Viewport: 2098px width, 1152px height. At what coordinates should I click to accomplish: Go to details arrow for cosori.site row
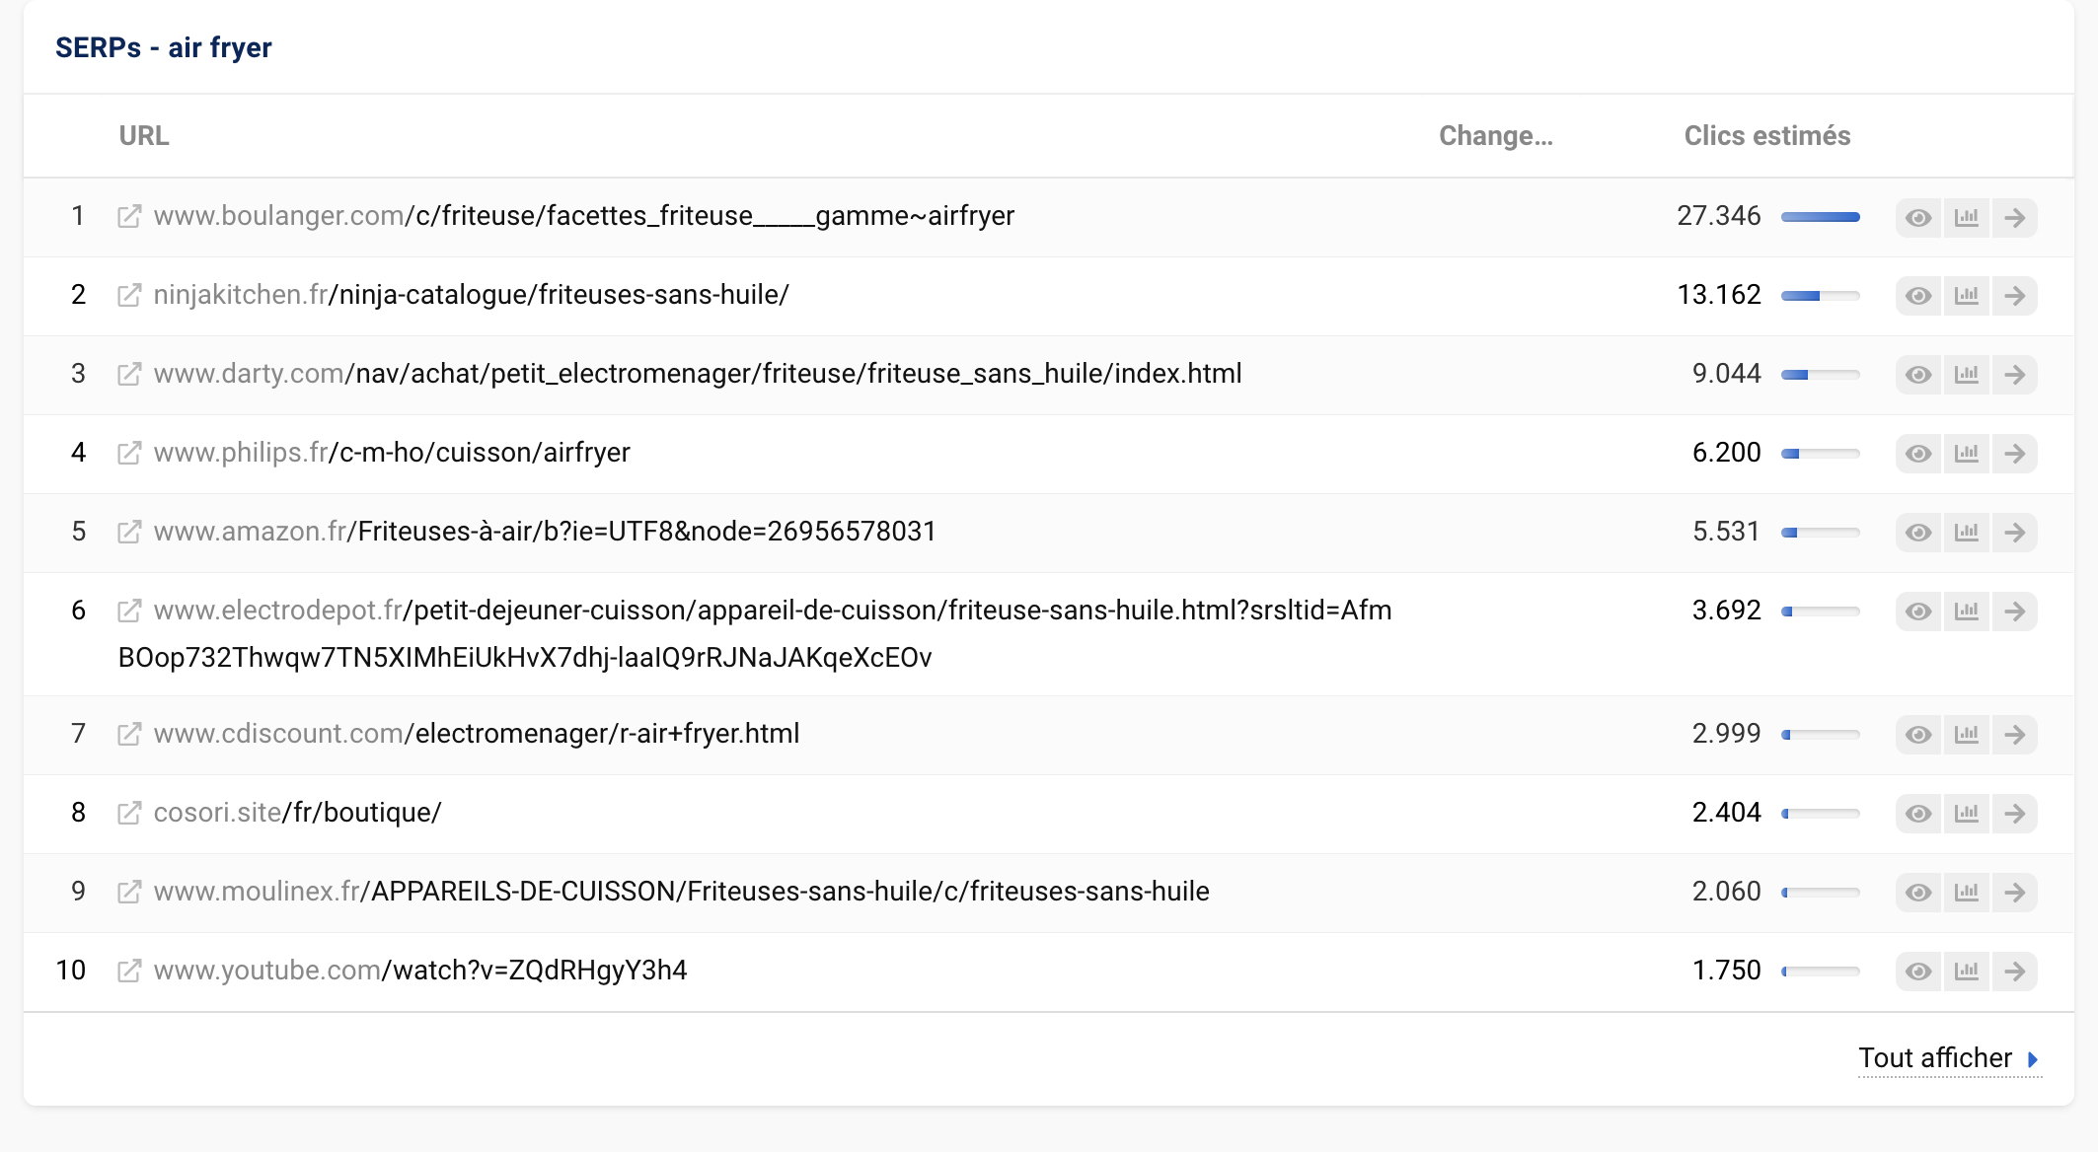click(2015, 813)
